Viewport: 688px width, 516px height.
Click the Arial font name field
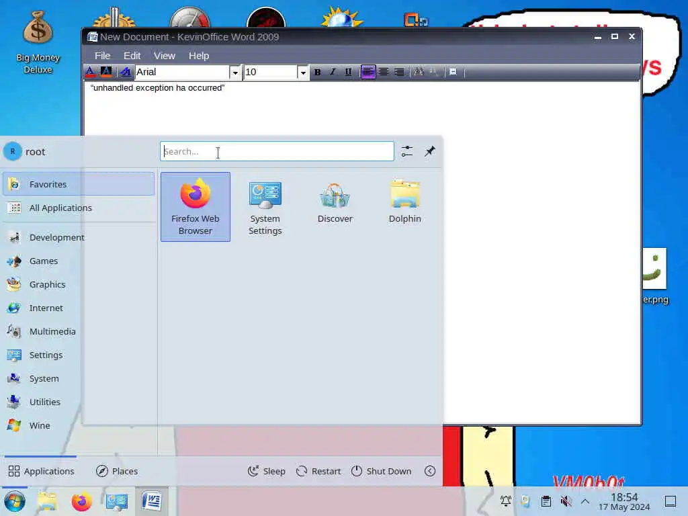tap(182, 72)
